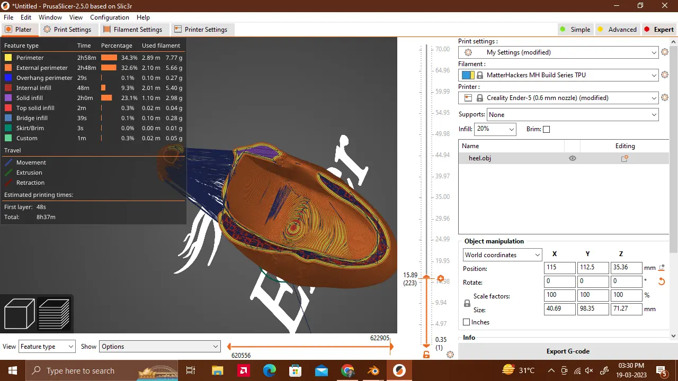This screenshot has height=381, width=678.
Task: Toggle the scale factors lock icon
Action: tap(467, 303)
